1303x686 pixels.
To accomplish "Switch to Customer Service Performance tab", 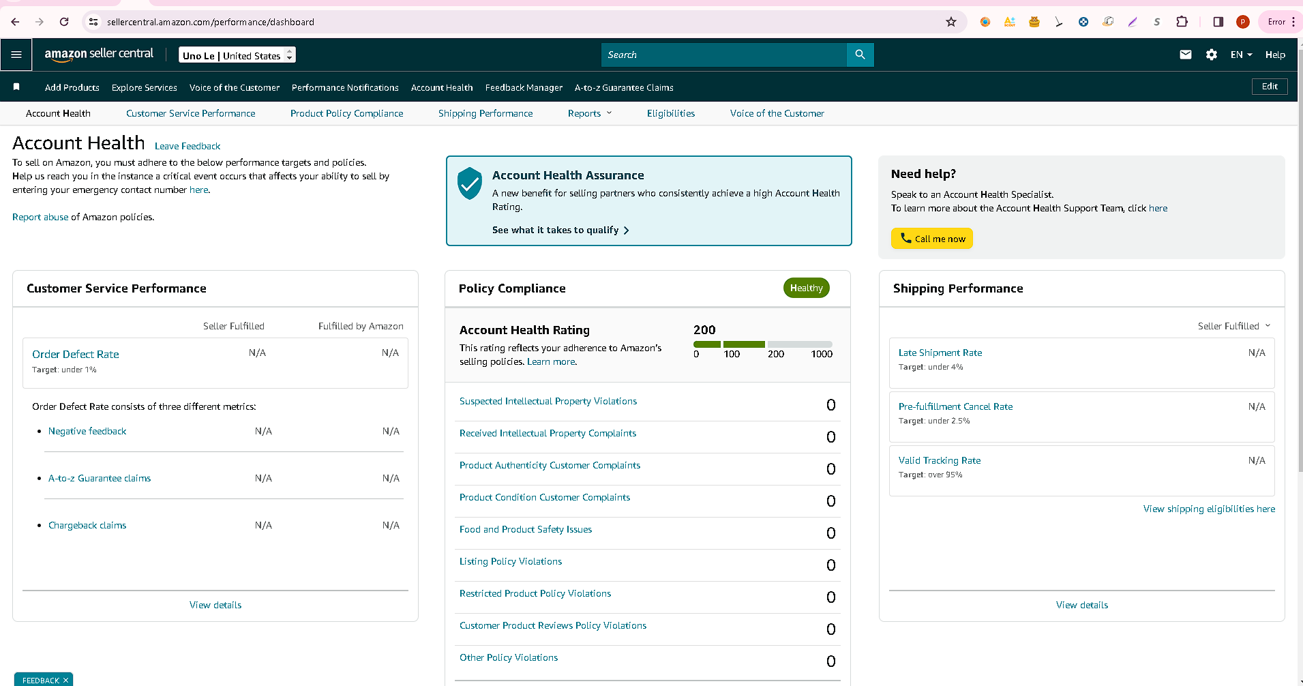I will pos(191,113).
